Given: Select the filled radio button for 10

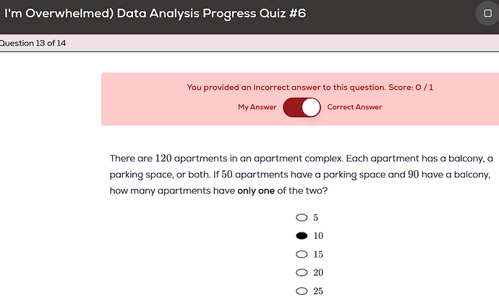Looking at the screenshot, I should pyautogui.click(x=302, y=236).
